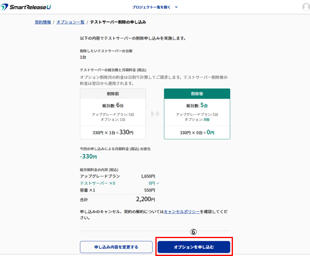310x256 pixels.
Task: Click the green checkmark beside 0円
Action: (x=158, y=183)
